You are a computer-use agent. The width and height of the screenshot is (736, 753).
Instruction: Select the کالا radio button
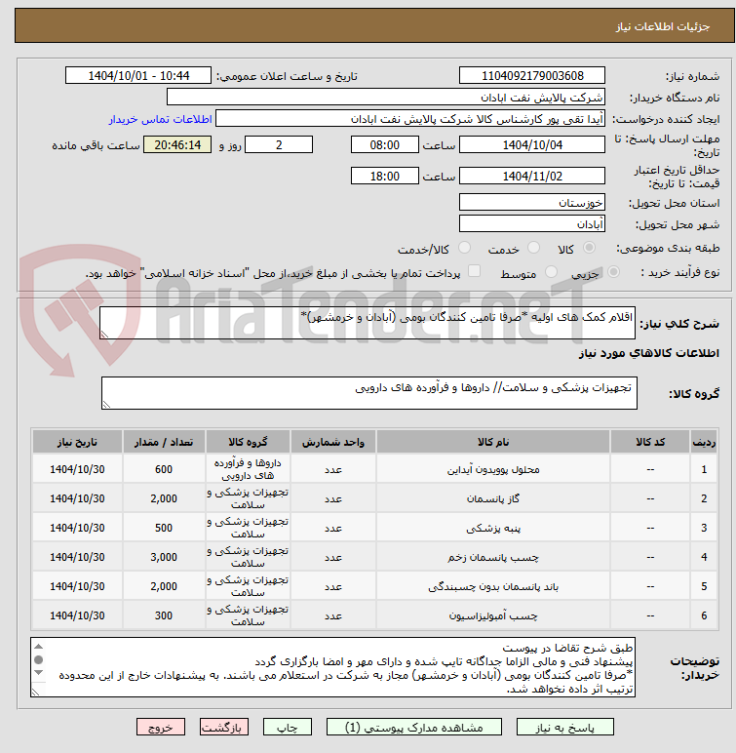(589, 248)
